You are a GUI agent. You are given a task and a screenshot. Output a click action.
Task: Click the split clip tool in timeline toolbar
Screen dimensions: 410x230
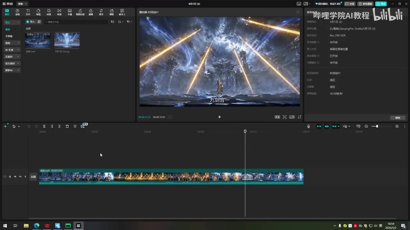tap(44, 126)
